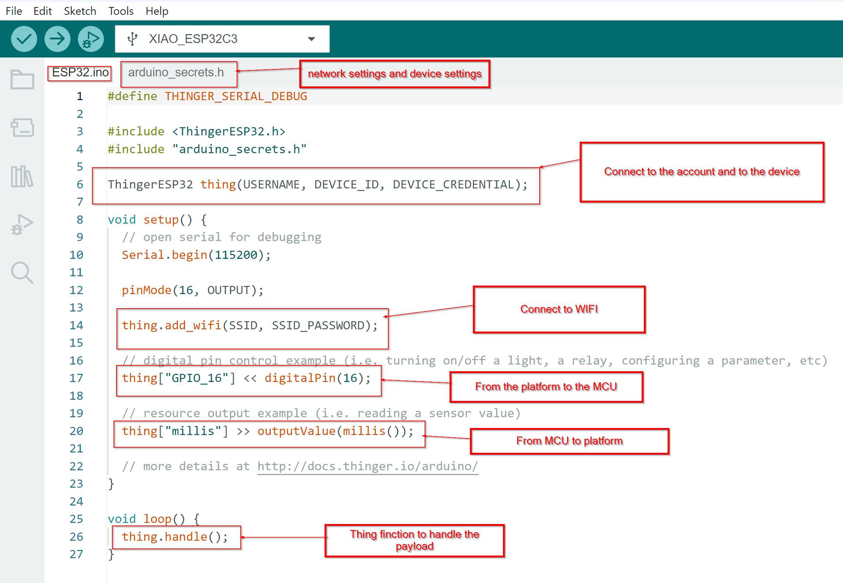This screenshot has width=843, height=583.
Task: Click on void setup() function name
Action: click(x=161, y=220)
